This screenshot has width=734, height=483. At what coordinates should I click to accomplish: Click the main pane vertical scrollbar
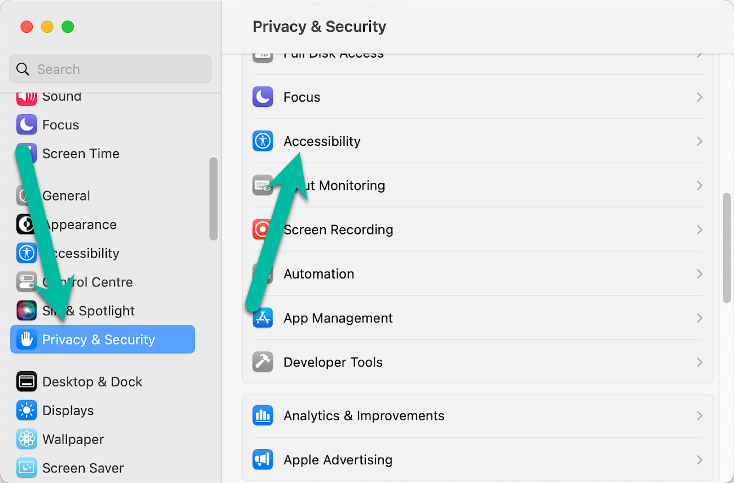click(x=727, y=247)
